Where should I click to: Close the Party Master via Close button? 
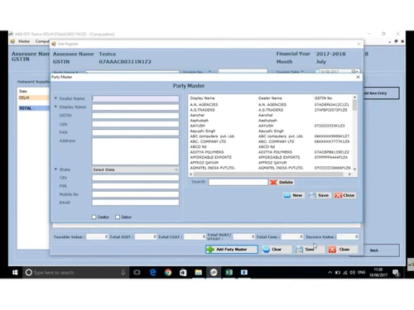[x=344, y=195]
